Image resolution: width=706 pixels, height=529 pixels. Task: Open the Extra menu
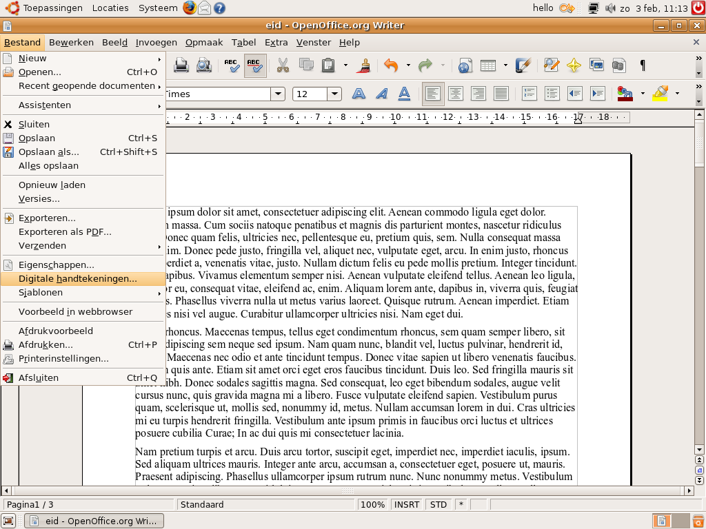coord(276,42)
